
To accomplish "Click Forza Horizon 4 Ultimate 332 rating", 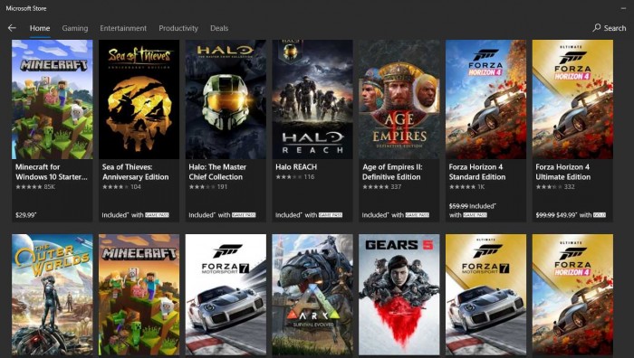I will tap(555, 187).
